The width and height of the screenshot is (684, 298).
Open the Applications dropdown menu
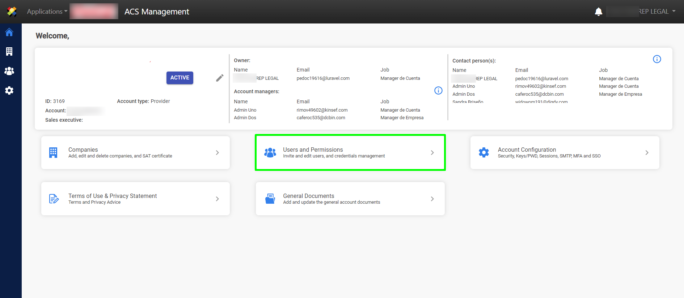(47, 12)
